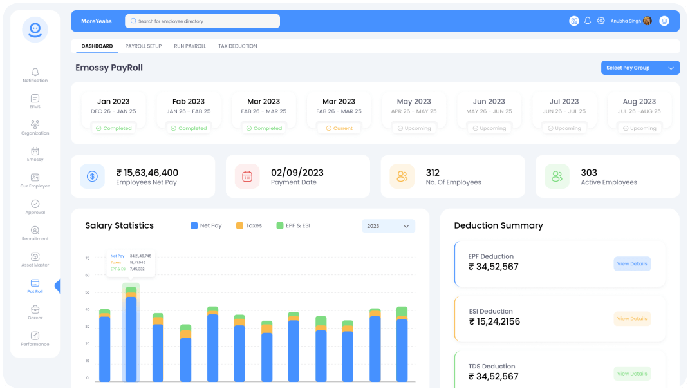Go to Organization in the sidebar

point(35,125)
